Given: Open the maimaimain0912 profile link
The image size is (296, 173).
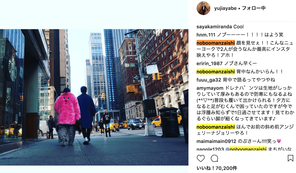Looking at the screenshot, I should tap(216, 141).
